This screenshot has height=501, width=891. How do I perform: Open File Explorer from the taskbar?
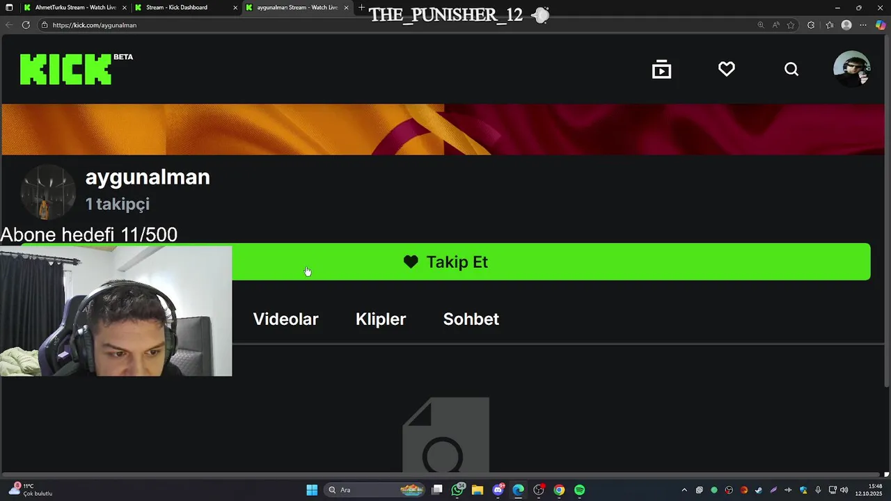(x=478, y=490)
